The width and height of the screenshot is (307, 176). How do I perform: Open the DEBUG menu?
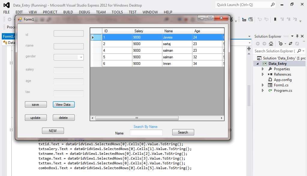coord(84,12)
